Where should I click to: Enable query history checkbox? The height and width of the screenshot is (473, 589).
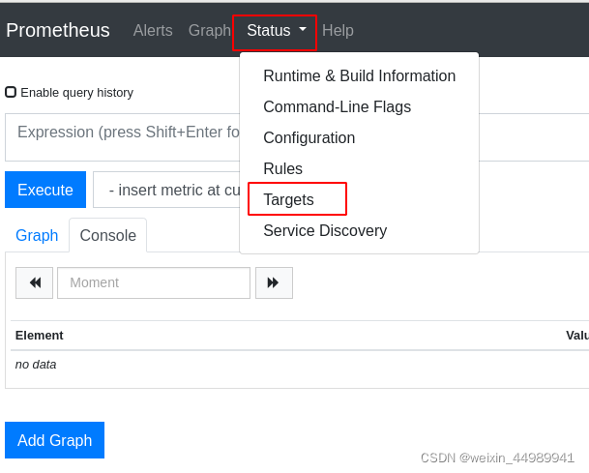[11, 92]
